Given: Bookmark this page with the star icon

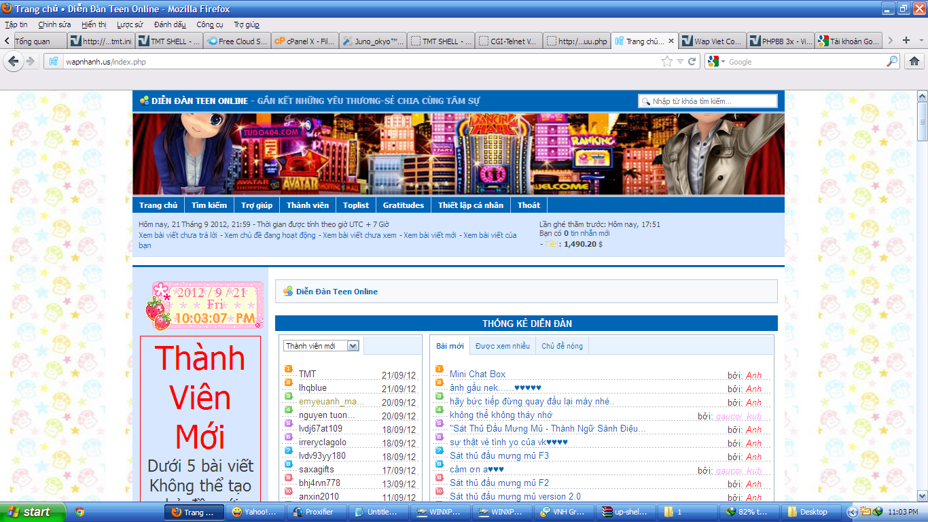Looking at the screenshot, I should tap(667, 61).
